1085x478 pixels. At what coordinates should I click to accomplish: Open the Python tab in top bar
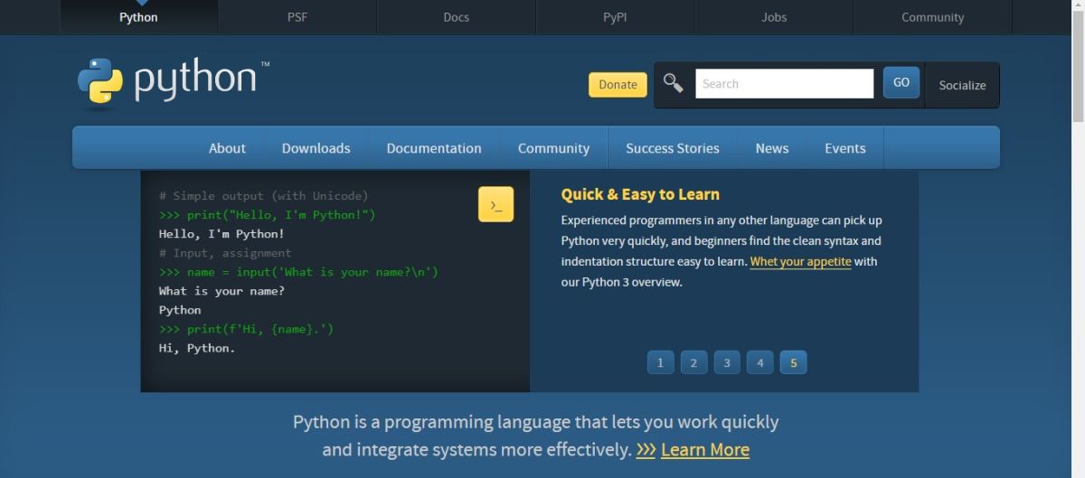pyautogui.click(x=138, y=17)
